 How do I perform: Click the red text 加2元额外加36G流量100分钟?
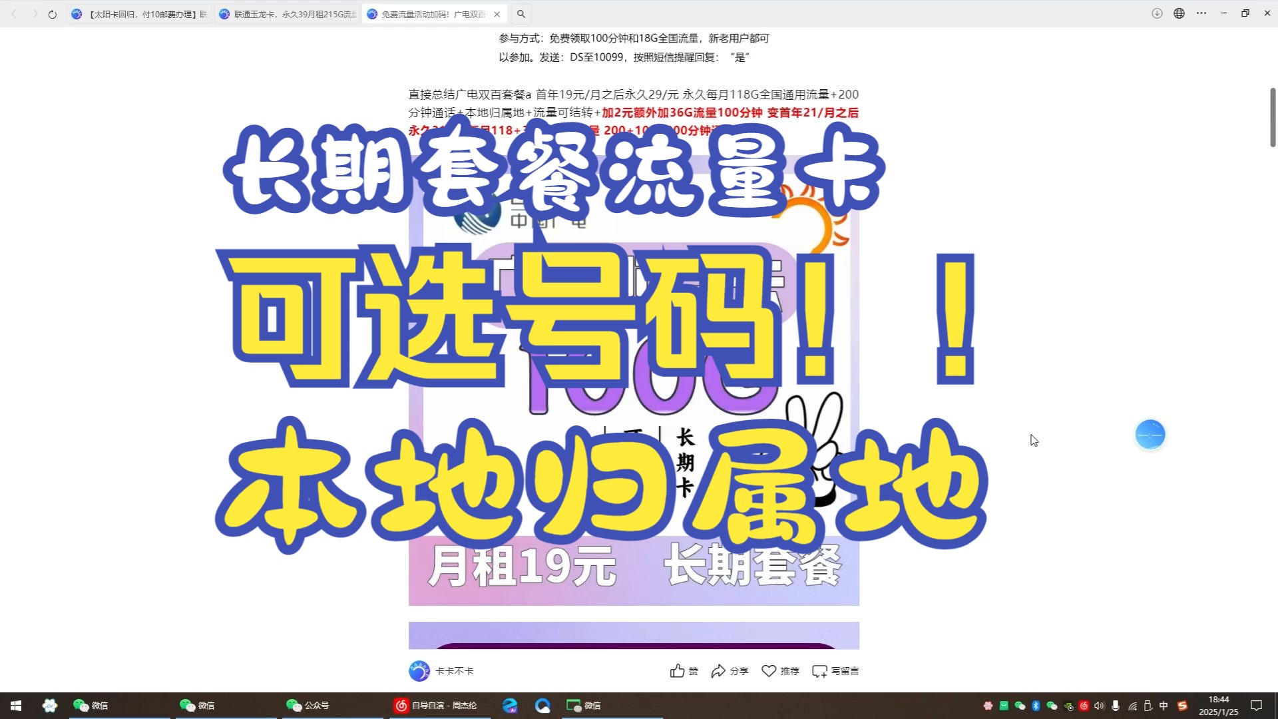coord(682,113)
